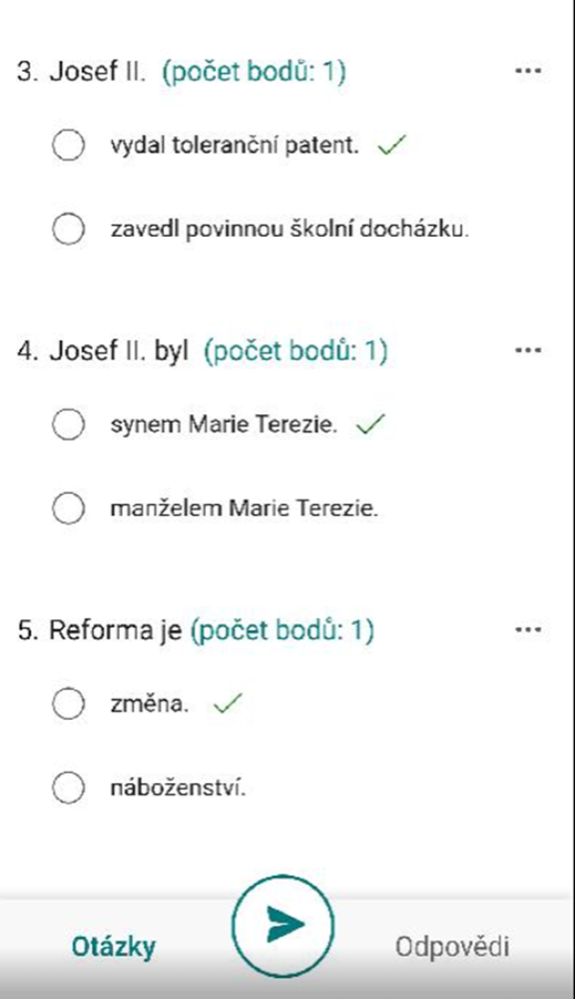575x999 pixels.
Task: Select radio option vydal toleranční patent
Action: pos(68,146)
